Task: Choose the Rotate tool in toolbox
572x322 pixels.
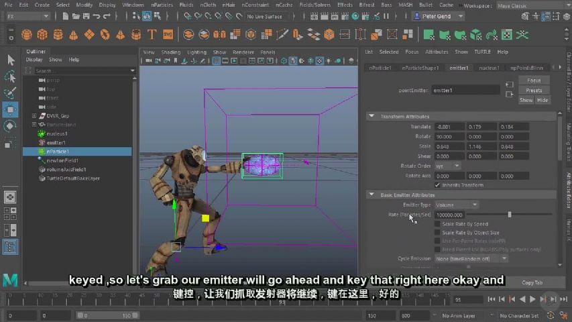Action: [11, 126]
